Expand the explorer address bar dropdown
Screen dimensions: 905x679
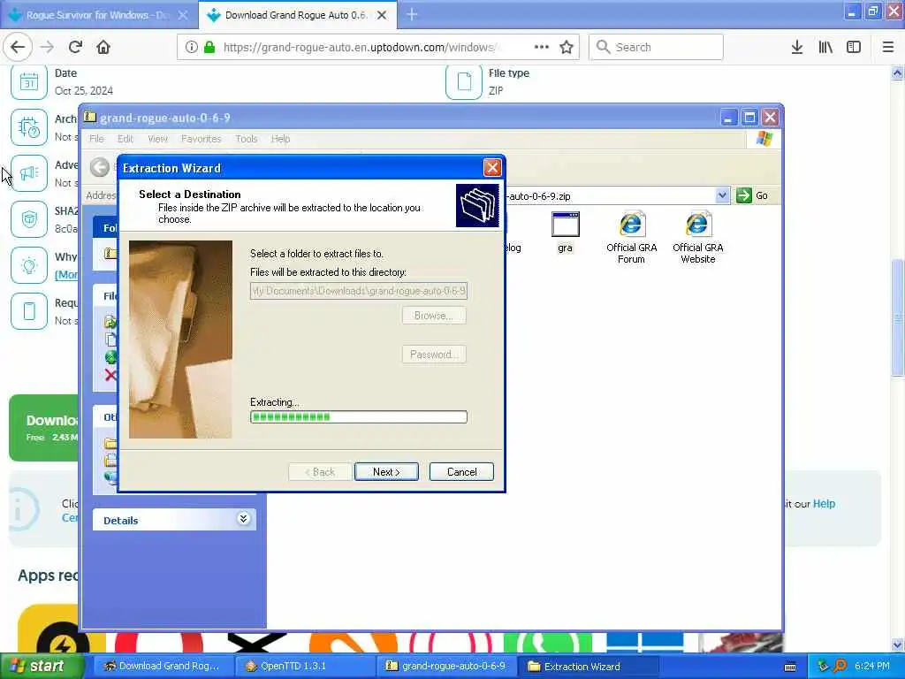(x=722, y=195)
